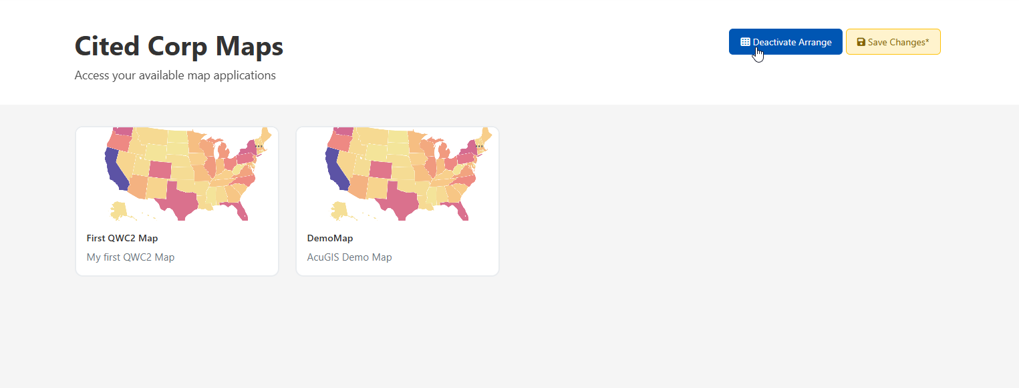Image resolution: width=1019 pixels, height=388 pixels.
Task: Click Florida on the DemoMap preview
Action: click(462, 211)
